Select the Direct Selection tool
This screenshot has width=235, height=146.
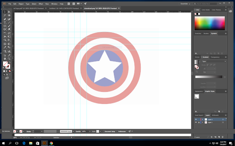9,12
